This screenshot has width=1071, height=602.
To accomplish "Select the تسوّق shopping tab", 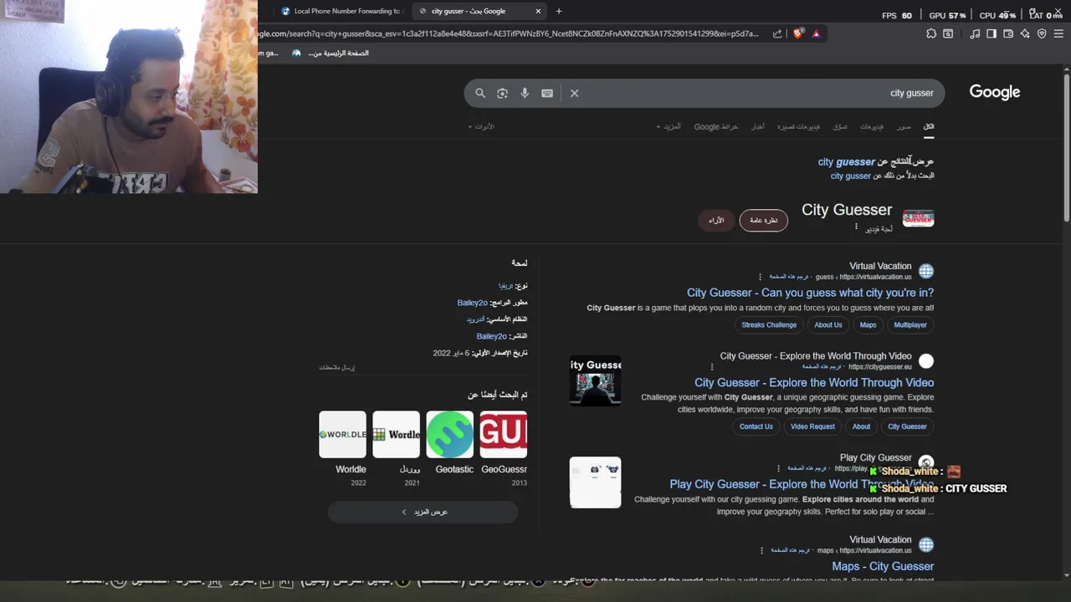I will [x=839, y=126].
